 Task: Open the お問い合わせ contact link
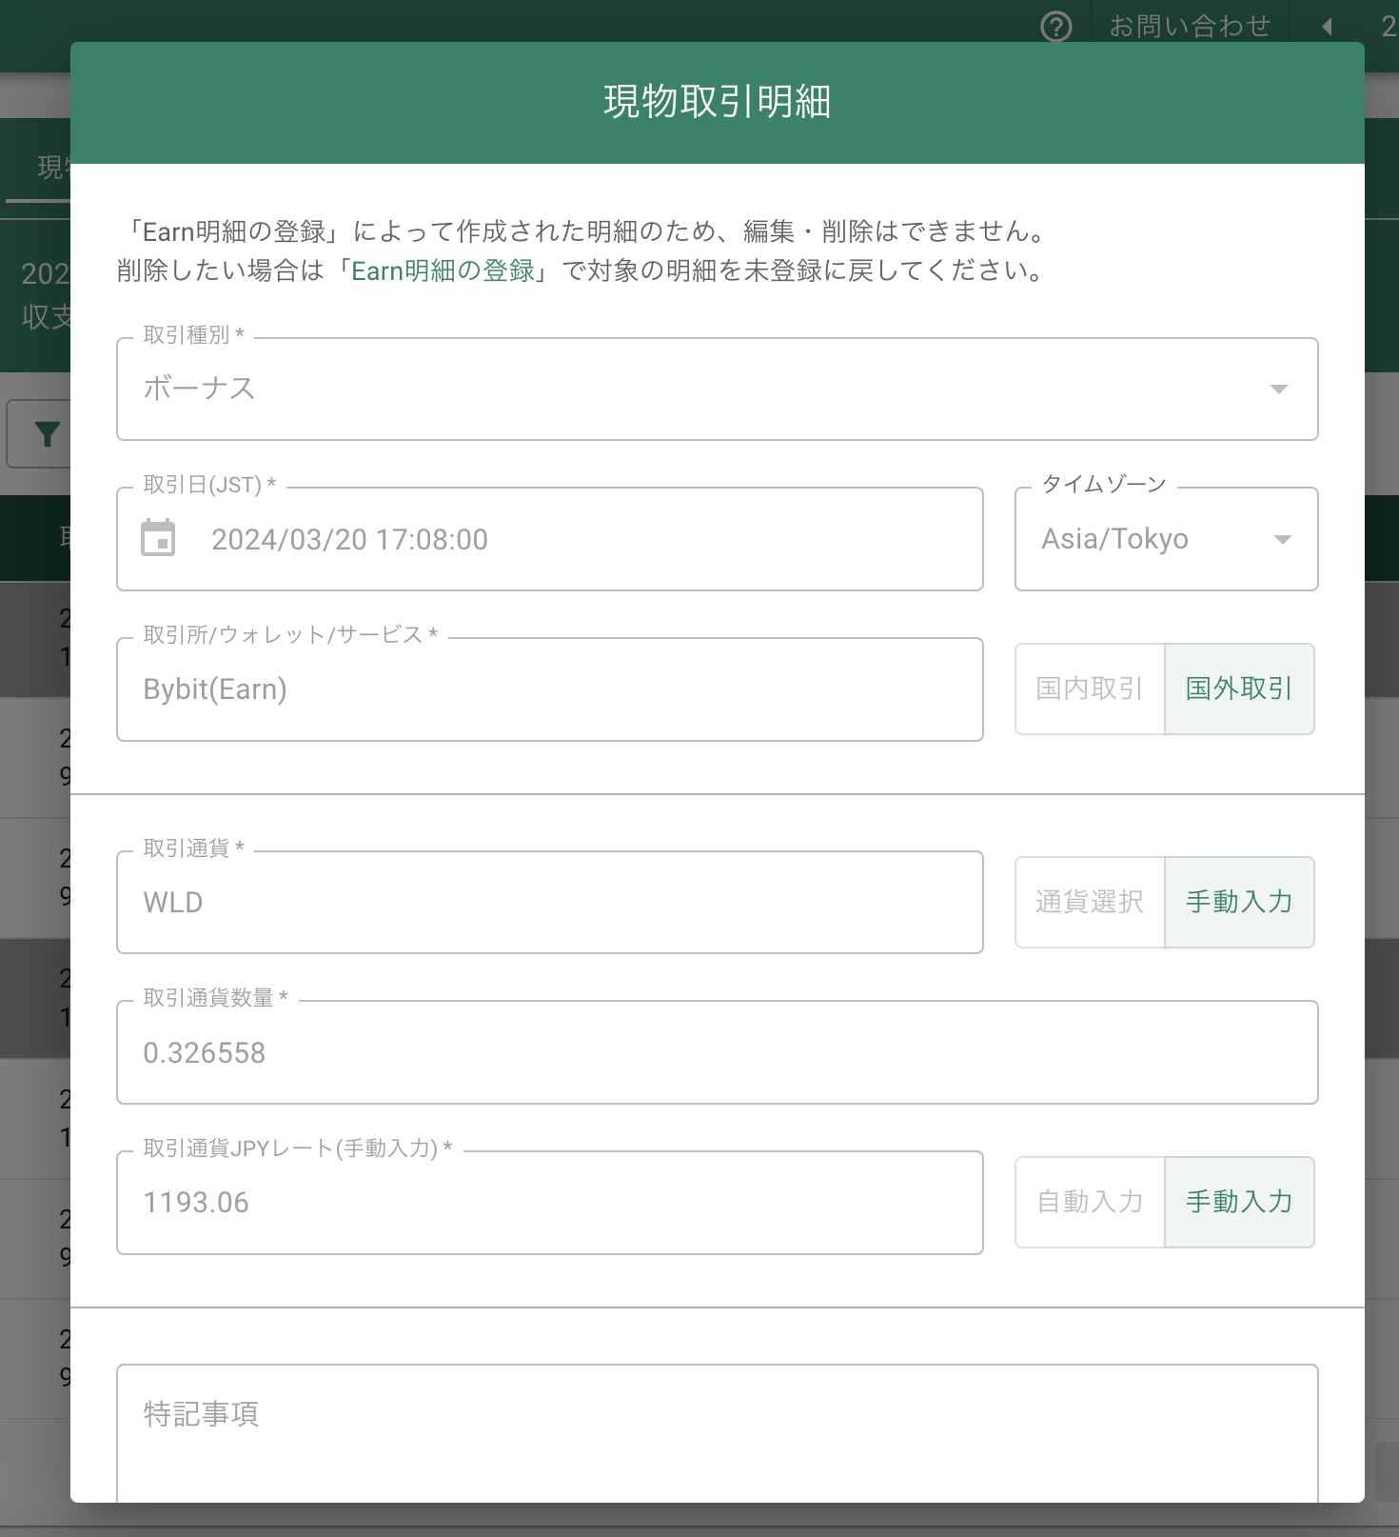[x=1190, y=26]
